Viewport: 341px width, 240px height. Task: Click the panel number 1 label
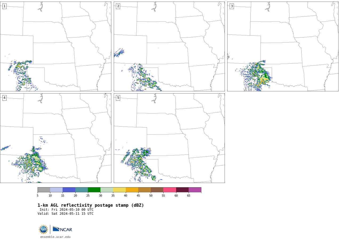pos(4,6)
